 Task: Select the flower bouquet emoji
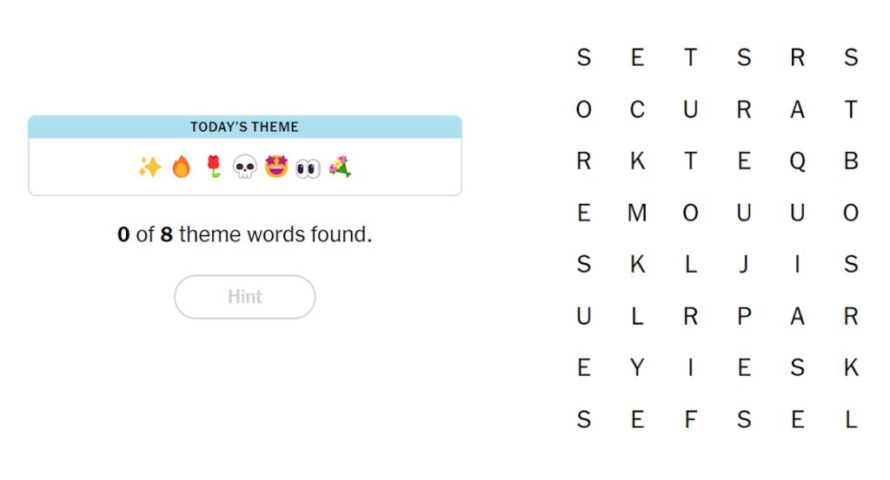tap(340, 167)
